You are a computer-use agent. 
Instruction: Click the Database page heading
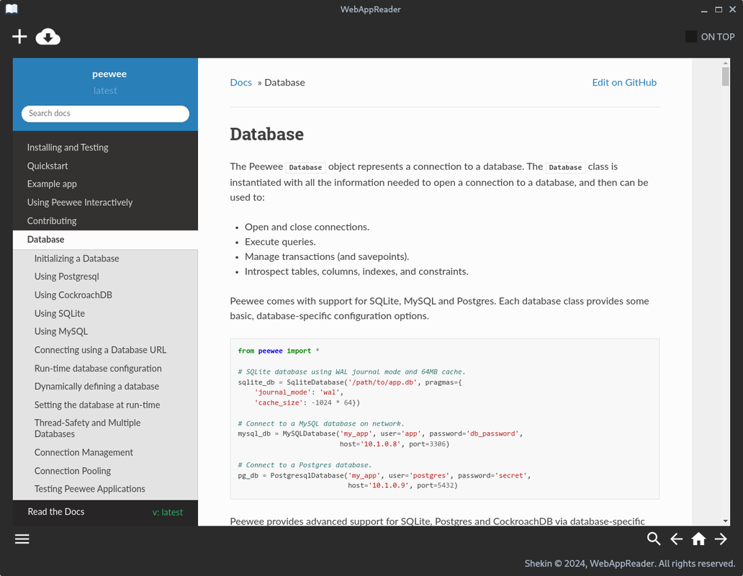point(267,134)
